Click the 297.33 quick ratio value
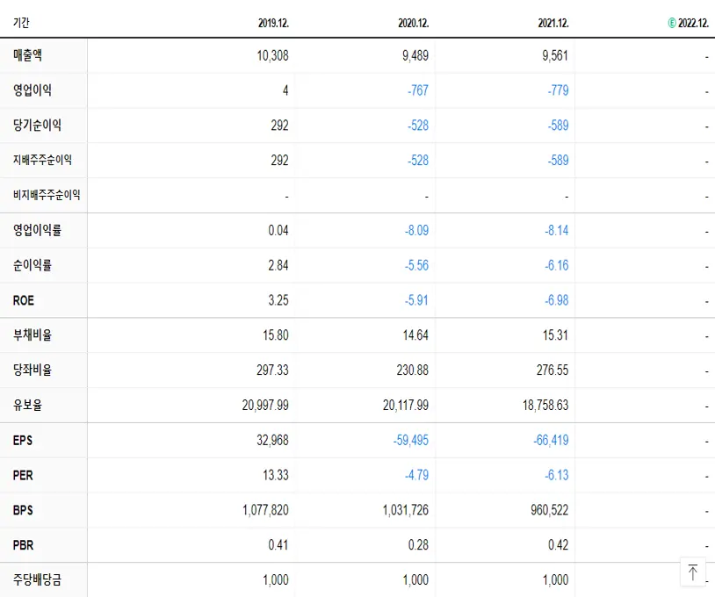This screenshot has height=597, width=715. [272, 370]
